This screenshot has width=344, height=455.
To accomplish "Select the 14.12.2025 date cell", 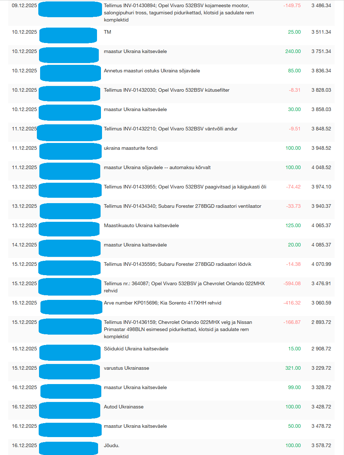I will coord(24,245).
